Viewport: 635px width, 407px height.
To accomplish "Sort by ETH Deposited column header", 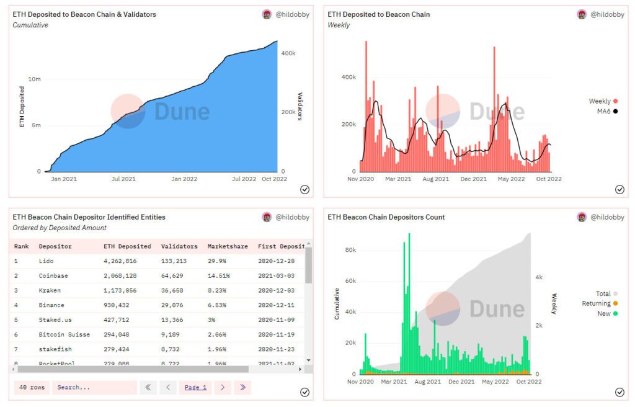I will click(127, 246).
